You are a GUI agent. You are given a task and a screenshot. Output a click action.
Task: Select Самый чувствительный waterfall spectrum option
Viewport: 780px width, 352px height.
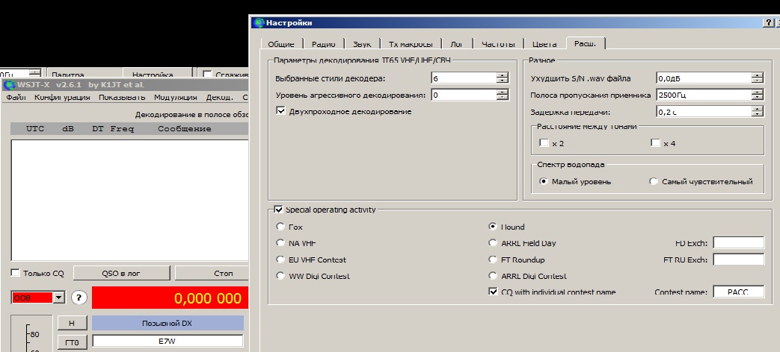coord(654,181)
